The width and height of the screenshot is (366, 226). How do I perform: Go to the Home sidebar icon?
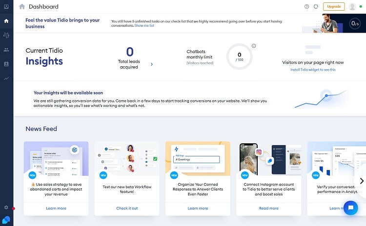[x=6, y=21]
